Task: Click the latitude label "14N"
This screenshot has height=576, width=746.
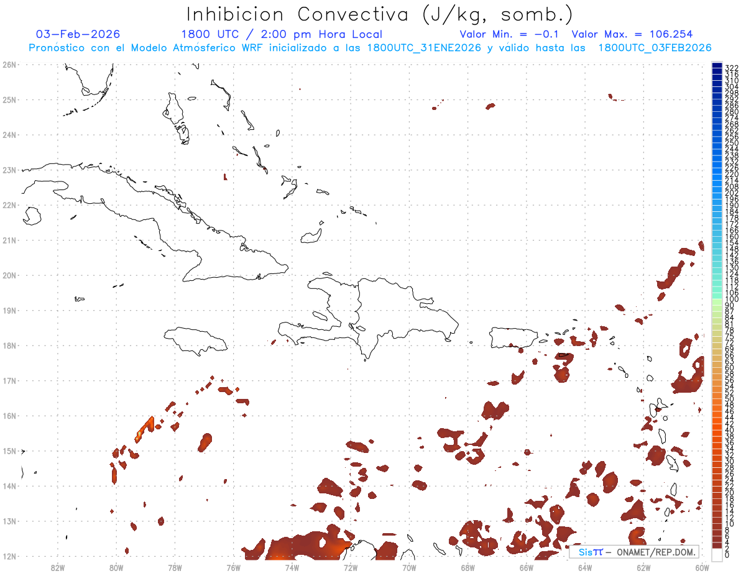Action: (9, 486)
